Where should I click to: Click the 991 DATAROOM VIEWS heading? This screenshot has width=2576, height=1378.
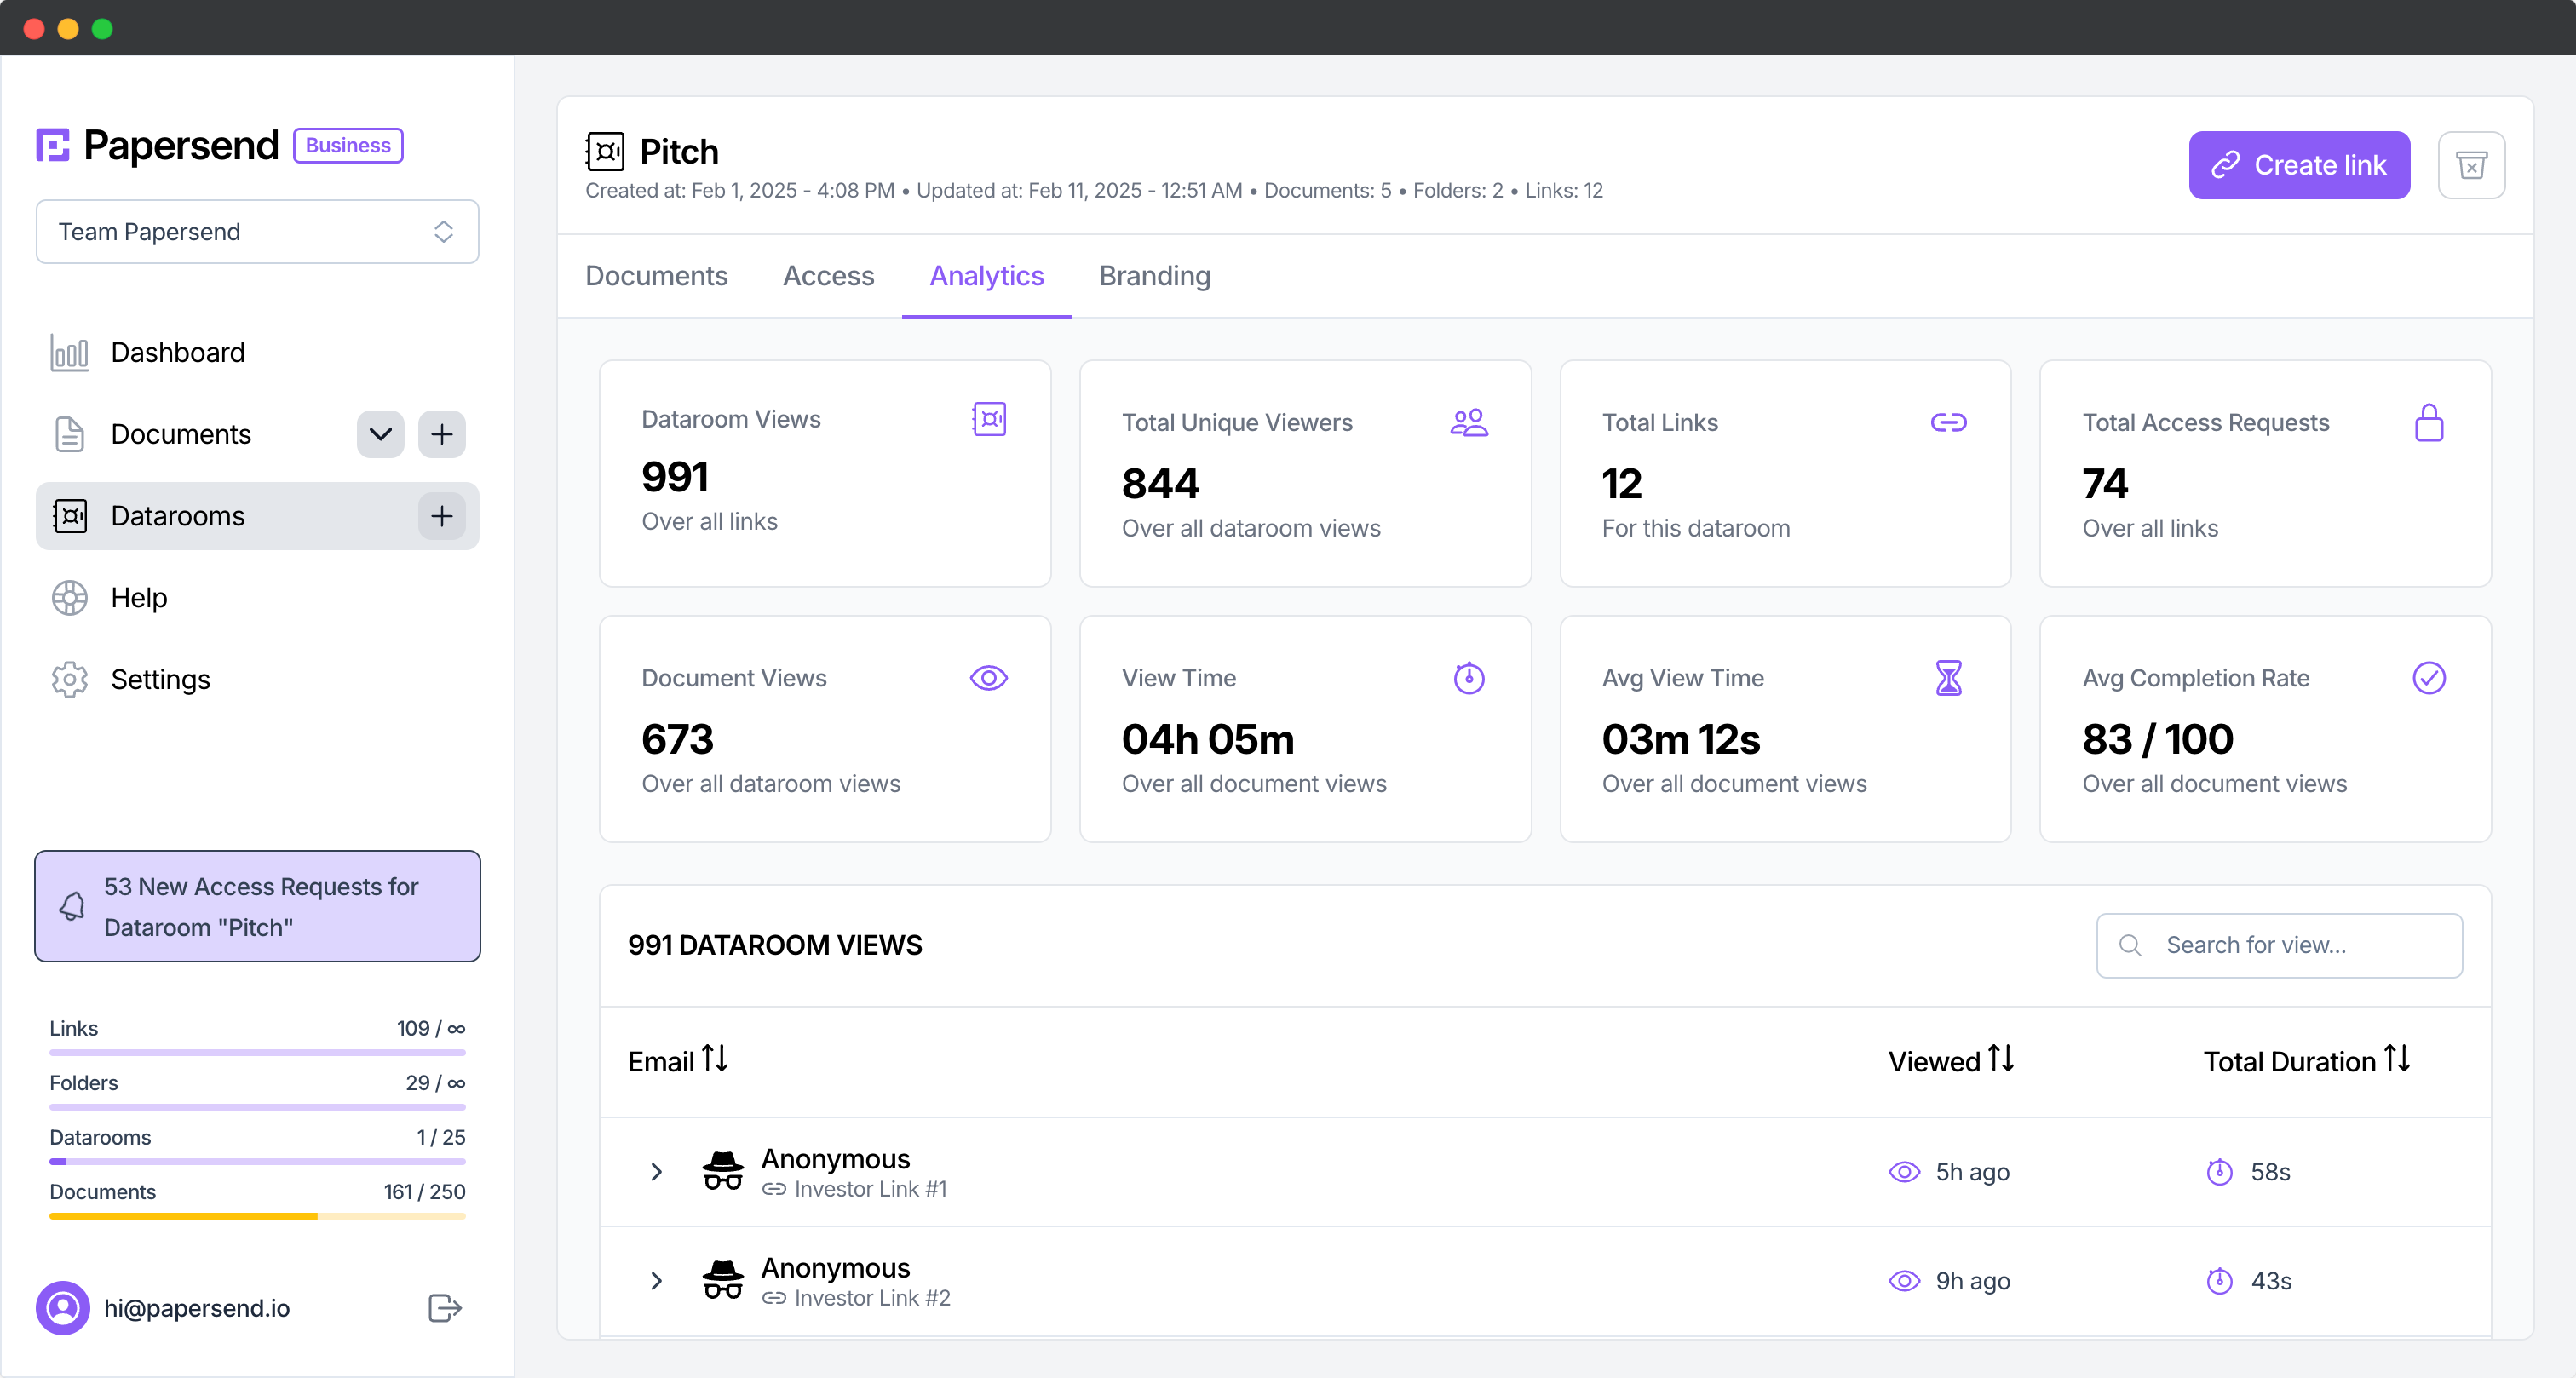tap(775, 945)
